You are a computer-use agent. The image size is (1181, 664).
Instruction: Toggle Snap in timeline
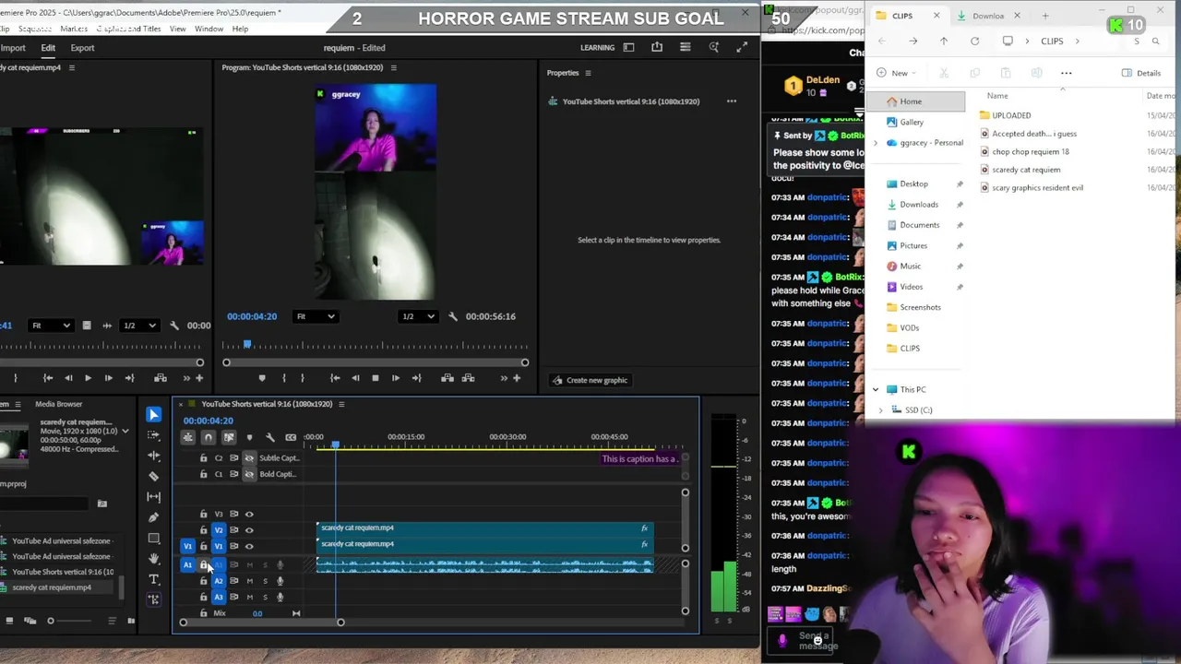click(208, 437)
